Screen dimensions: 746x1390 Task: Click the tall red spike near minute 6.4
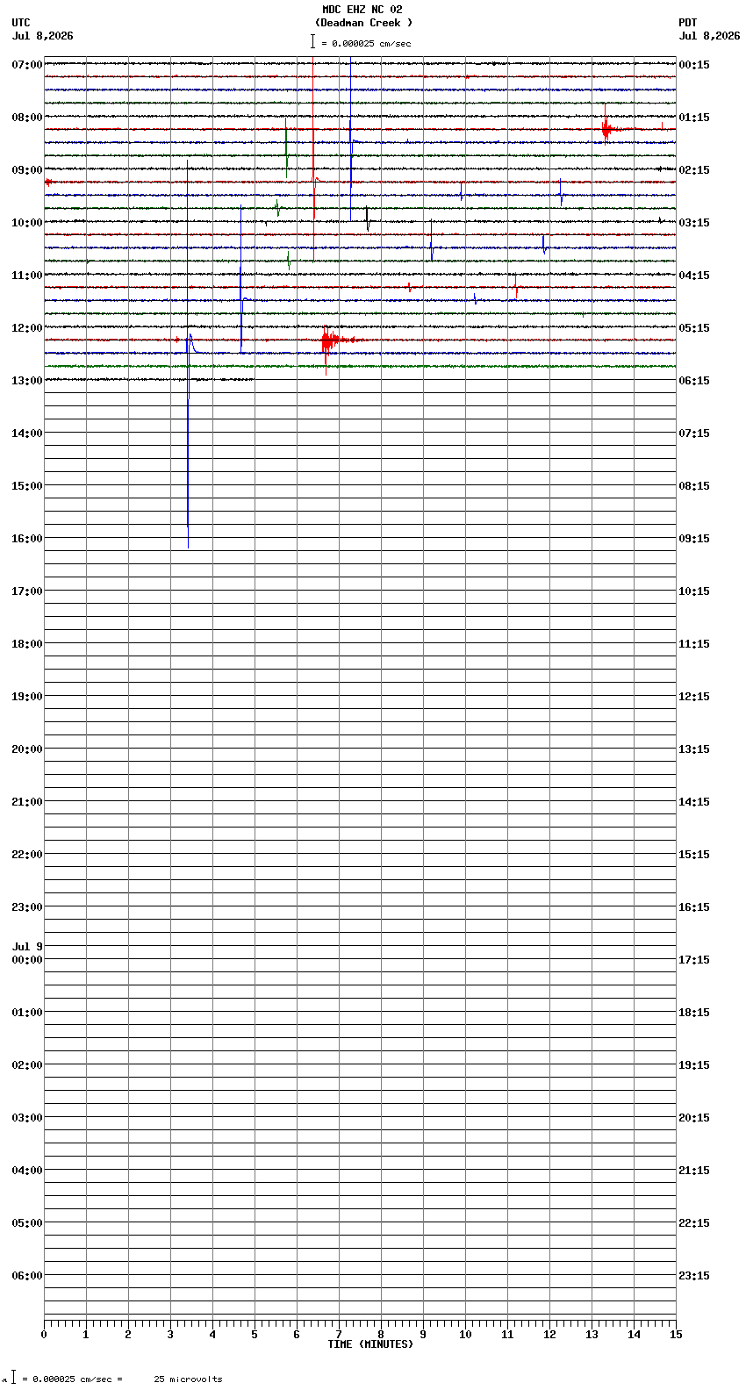(x=313, y=140)
